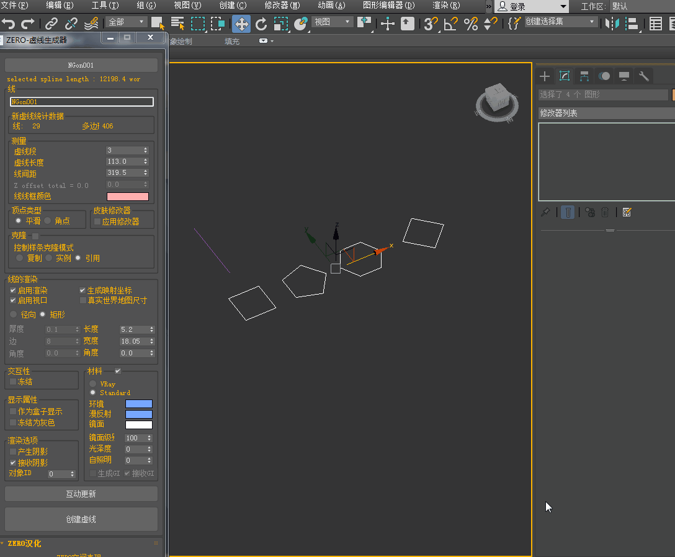Viewport: 675px width, 557px height.
Task: Open the Create plus panel tab
Action: pyautogui.click(x=544, y=76)
